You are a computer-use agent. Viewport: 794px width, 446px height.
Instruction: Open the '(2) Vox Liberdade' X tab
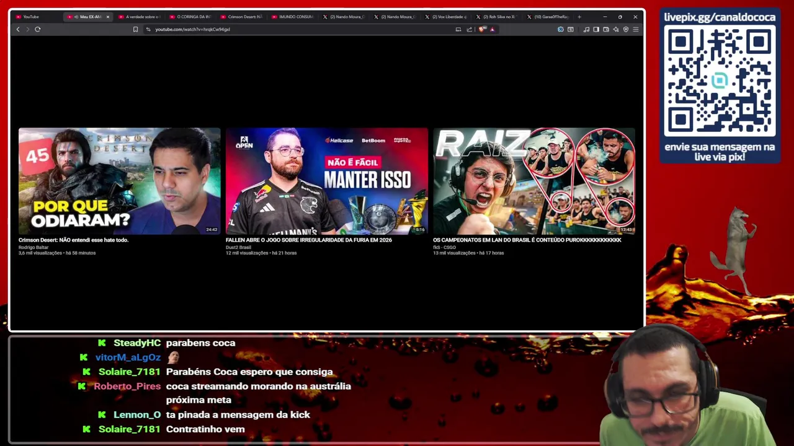coord(447,17)
